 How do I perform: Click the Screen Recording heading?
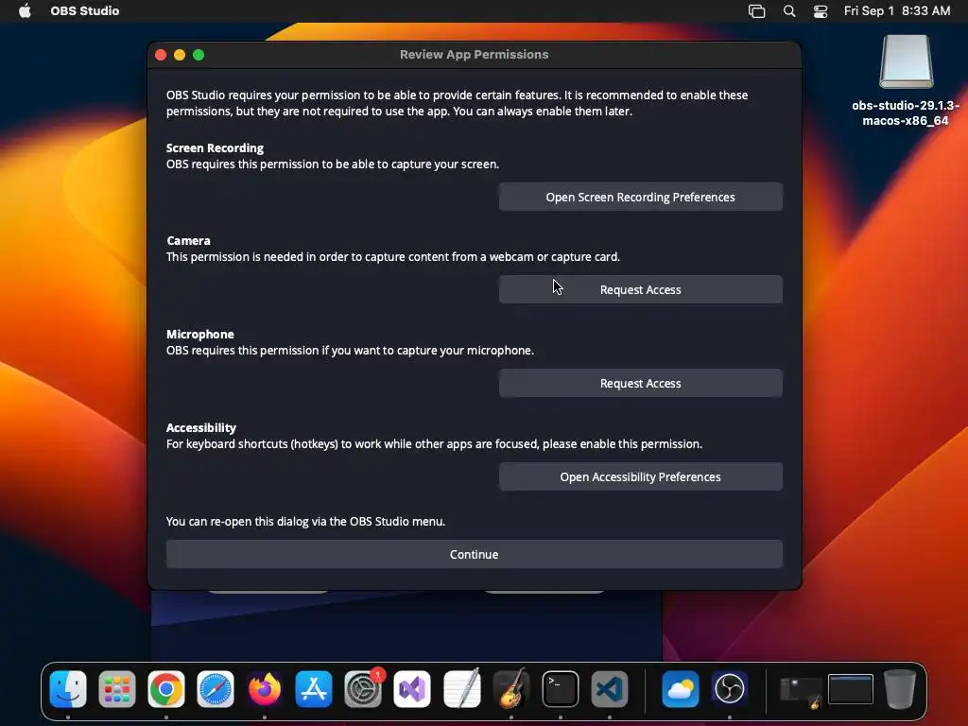click(x=215, y=148)
